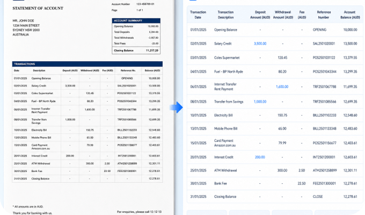Click balance 12,548.60 in the extracted table
The image size is (365, 215).
click(350, 115)
